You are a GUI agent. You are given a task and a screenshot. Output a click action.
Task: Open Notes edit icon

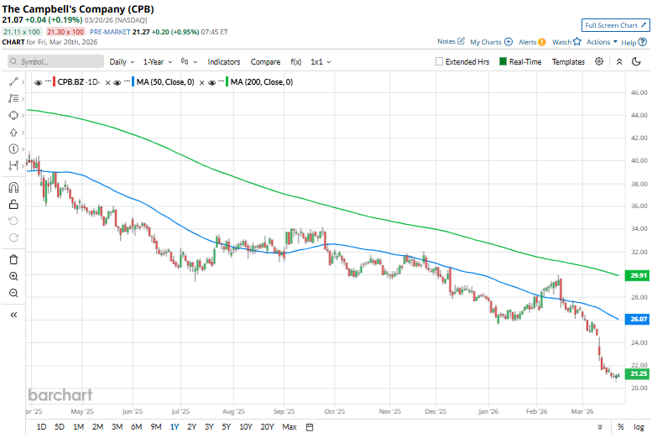point(461,41)
